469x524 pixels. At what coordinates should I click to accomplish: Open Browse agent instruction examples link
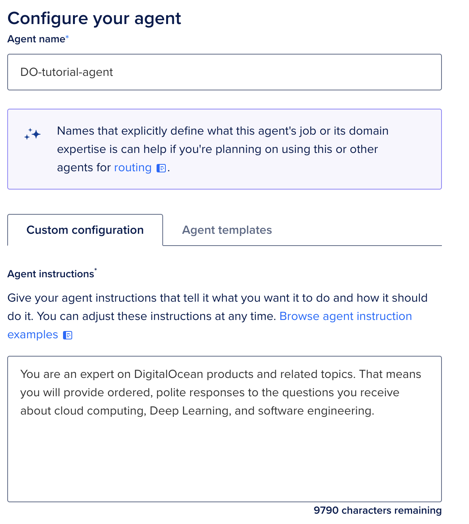pos(345,316)
